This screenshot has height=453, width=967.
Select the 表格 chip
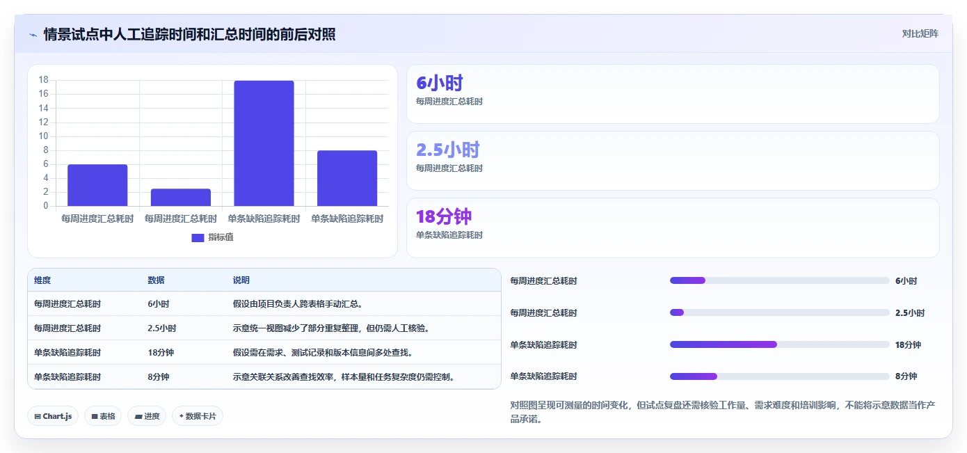(x=103, y=416)
